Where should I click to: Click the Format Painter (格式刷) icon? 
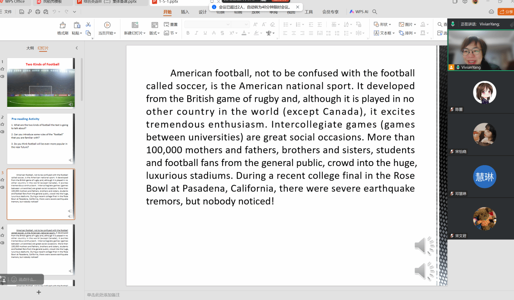[x=62, y=25]
